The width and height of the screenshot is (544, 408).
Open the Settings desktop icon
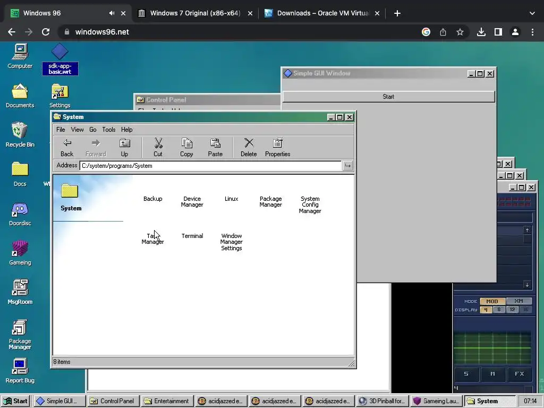coord(59,96)
